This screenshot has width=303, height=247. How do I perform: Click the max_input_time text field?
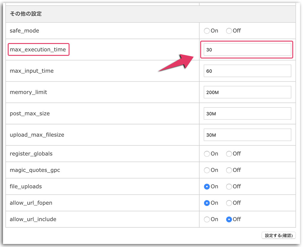pos(247,71)
